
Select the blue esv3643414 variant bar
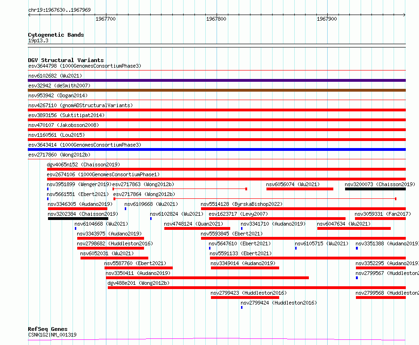pyautogui.click(x=217, y=149)
